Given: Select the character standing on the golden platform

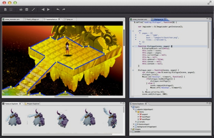Looking at the screenshot, I should (67, 49).
